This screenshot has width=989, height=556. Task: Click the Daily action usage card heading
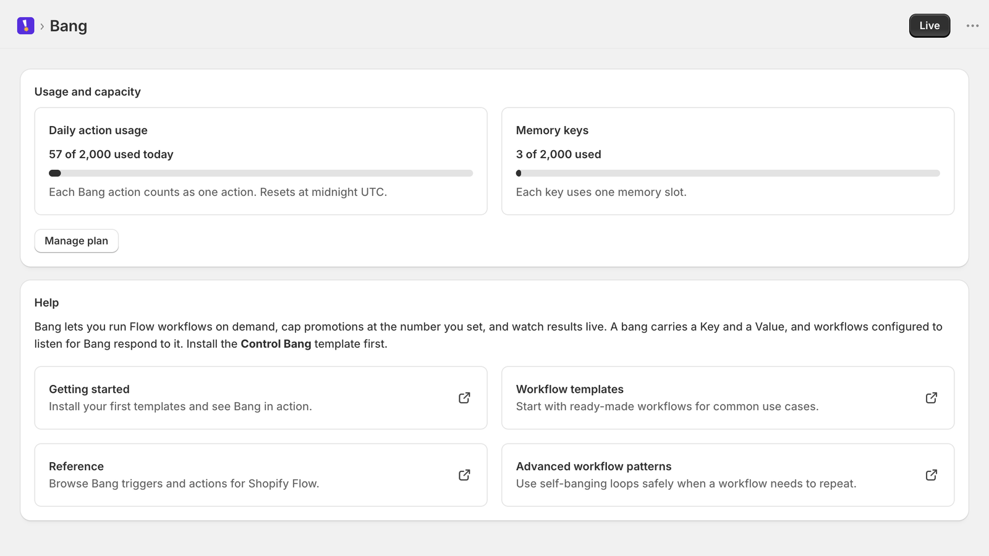[x=98, y=130]
